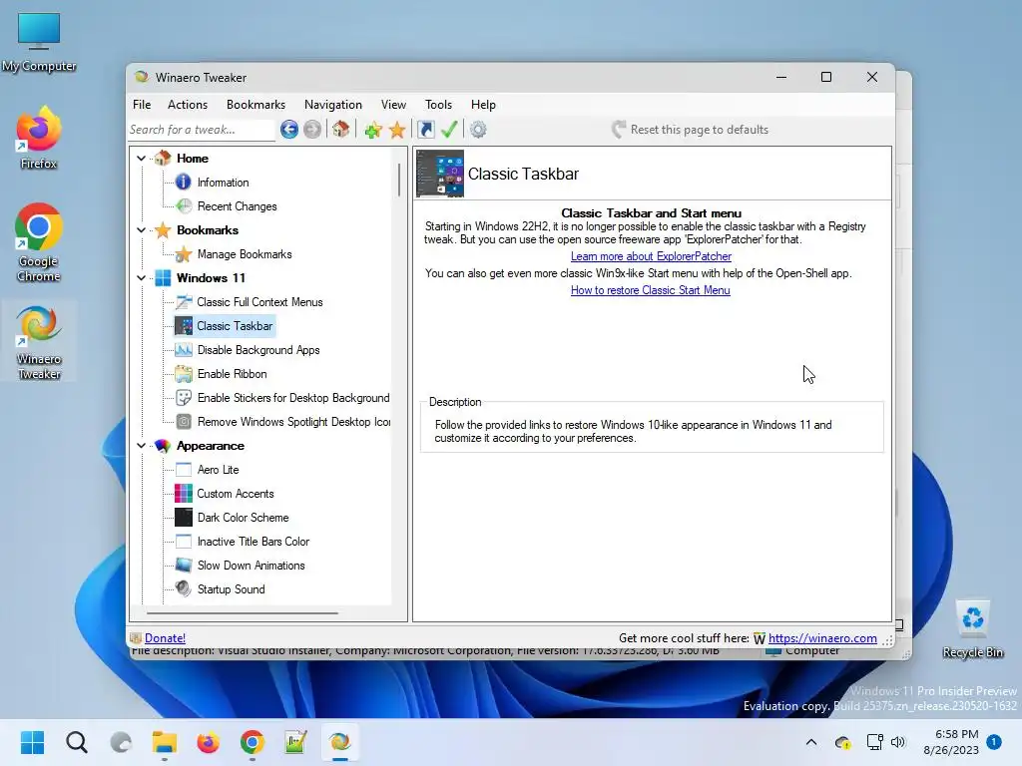This screenshot has width=1022, height=766.
Task: Click the Slow Down Animations icon
Action: pos(184,566)
